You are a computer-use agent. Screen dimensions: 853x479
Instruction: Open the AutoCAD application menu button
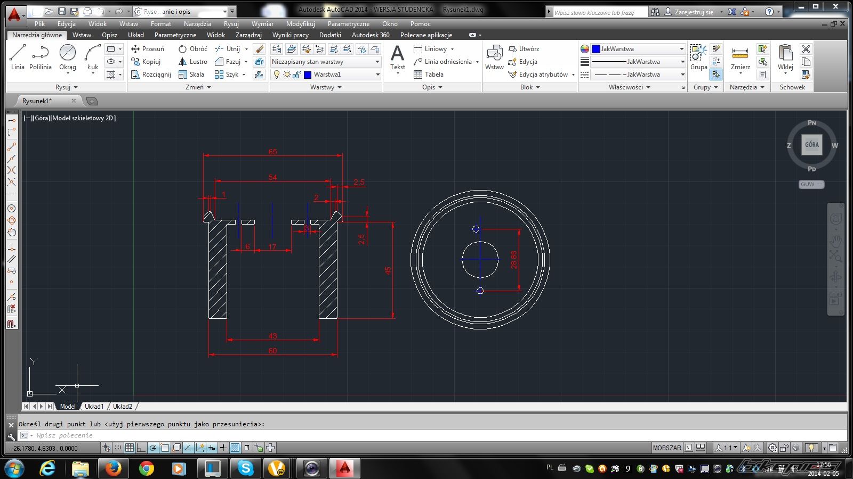pyautogui.click(x=15, y=15)
